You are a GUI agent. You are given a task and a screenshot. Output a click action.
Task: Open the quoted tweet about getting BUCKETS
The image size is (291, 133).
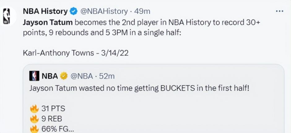(139, 88)
